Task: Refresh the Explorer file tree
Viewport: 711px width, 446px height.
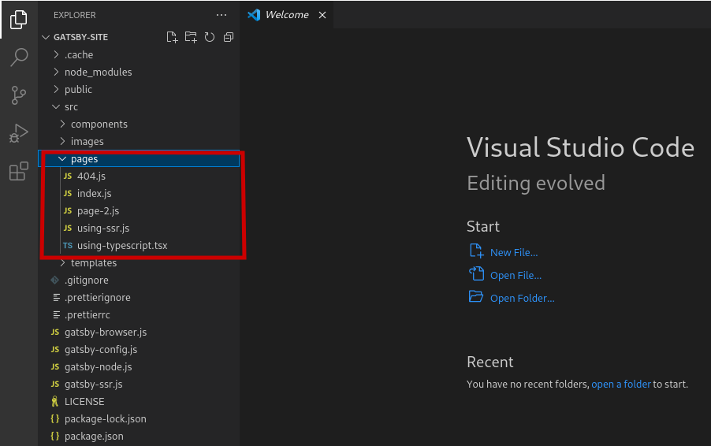Action: coord(210,37)
